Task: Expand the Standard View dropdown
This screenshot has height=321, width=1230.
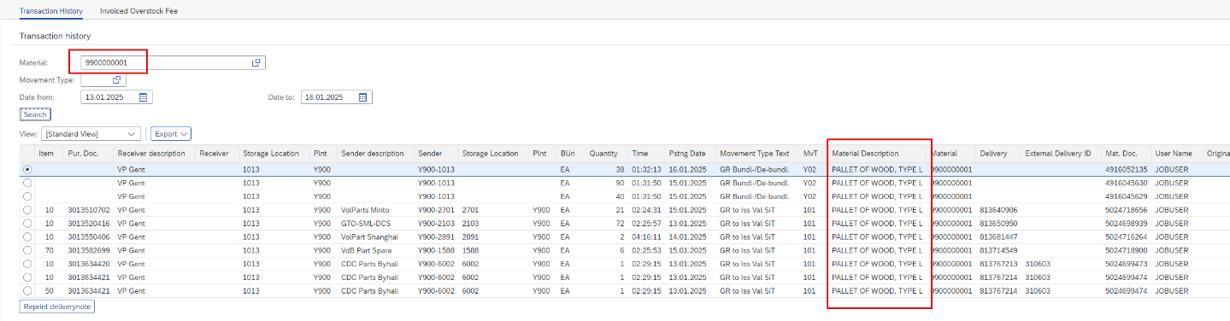Action: coord(91,134)
